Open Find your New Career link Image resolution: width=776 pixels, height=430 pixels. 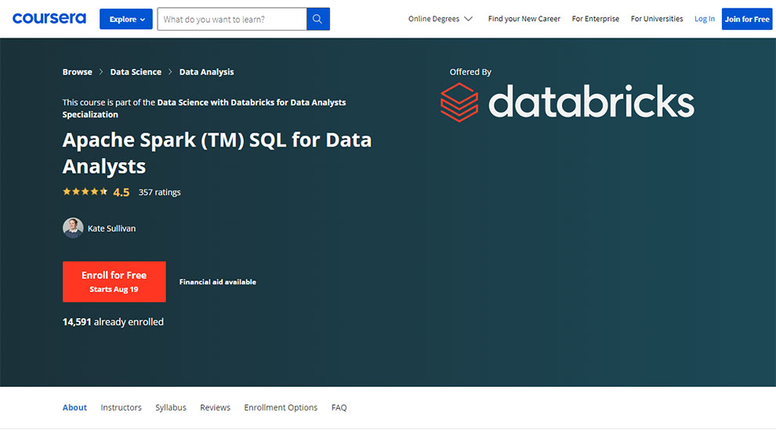(524, 19)
